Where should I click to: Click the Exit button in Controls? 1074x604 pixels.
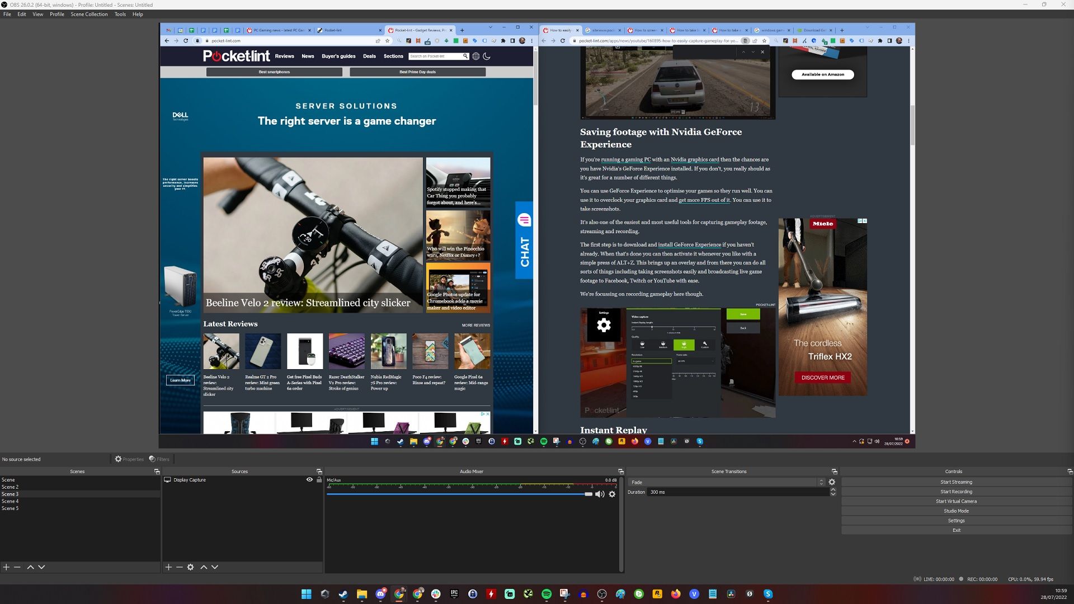click(956, 530)
